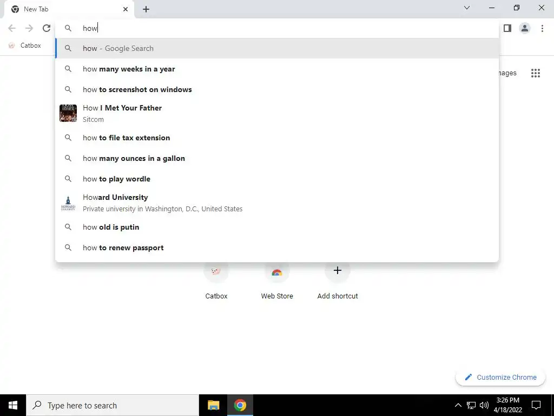Click search icon beside 'how old is putin'
The height and width of the screenshot is (416, 554).
coord(68,227)
